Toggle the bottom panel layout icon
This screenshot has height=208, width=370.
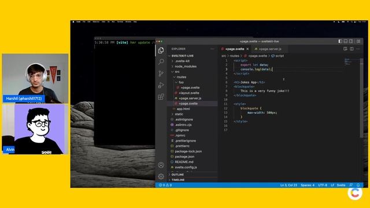click(346, 41)
